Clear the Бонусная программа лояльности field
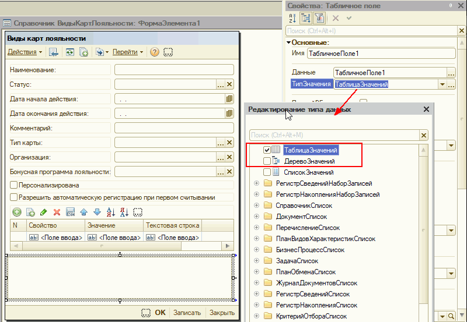Image resolution: width=467 pixels, height=322 pixels. [x=229, y=171]
